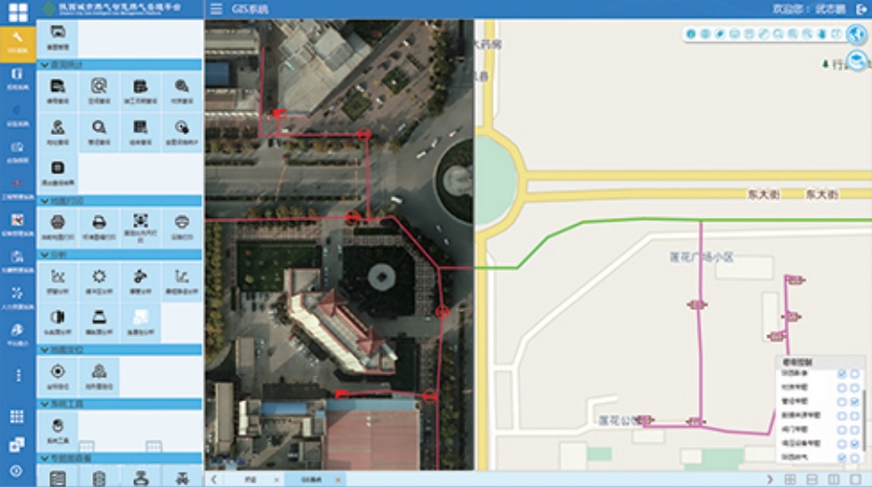Screen dimensions: 872x487
Task: Click the info 'i' icon in the map toolbar
Action: (x=690, y=34)
